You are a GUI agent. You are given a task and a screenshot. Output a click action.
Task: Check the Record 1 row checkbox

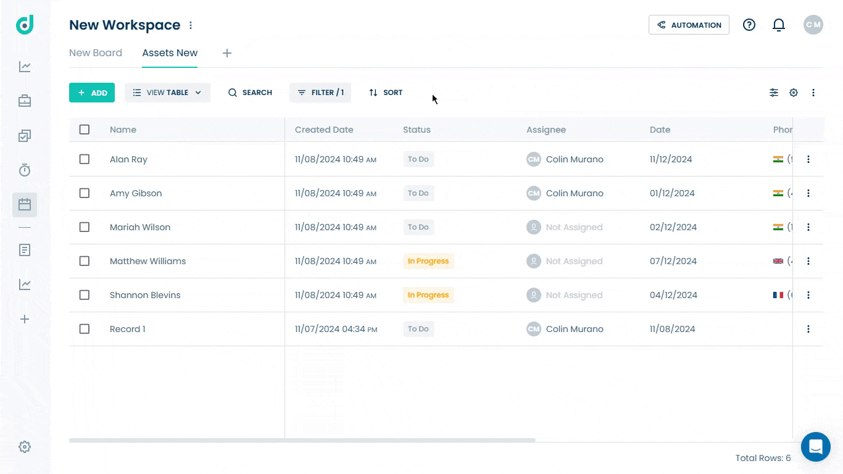coord(85,329)
